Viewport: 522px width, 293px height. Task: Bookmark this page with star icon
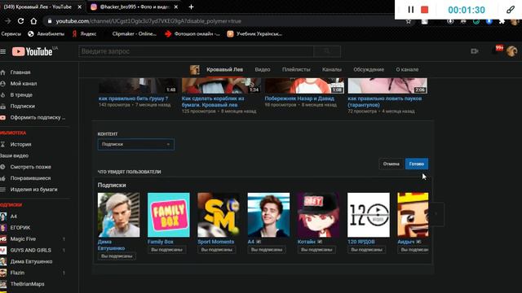pos(409,22)
